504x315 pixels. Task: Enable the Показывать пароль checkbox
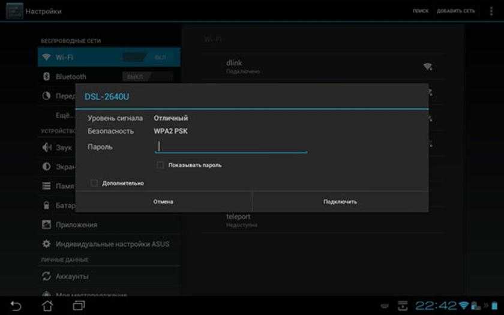click(160, 165)
